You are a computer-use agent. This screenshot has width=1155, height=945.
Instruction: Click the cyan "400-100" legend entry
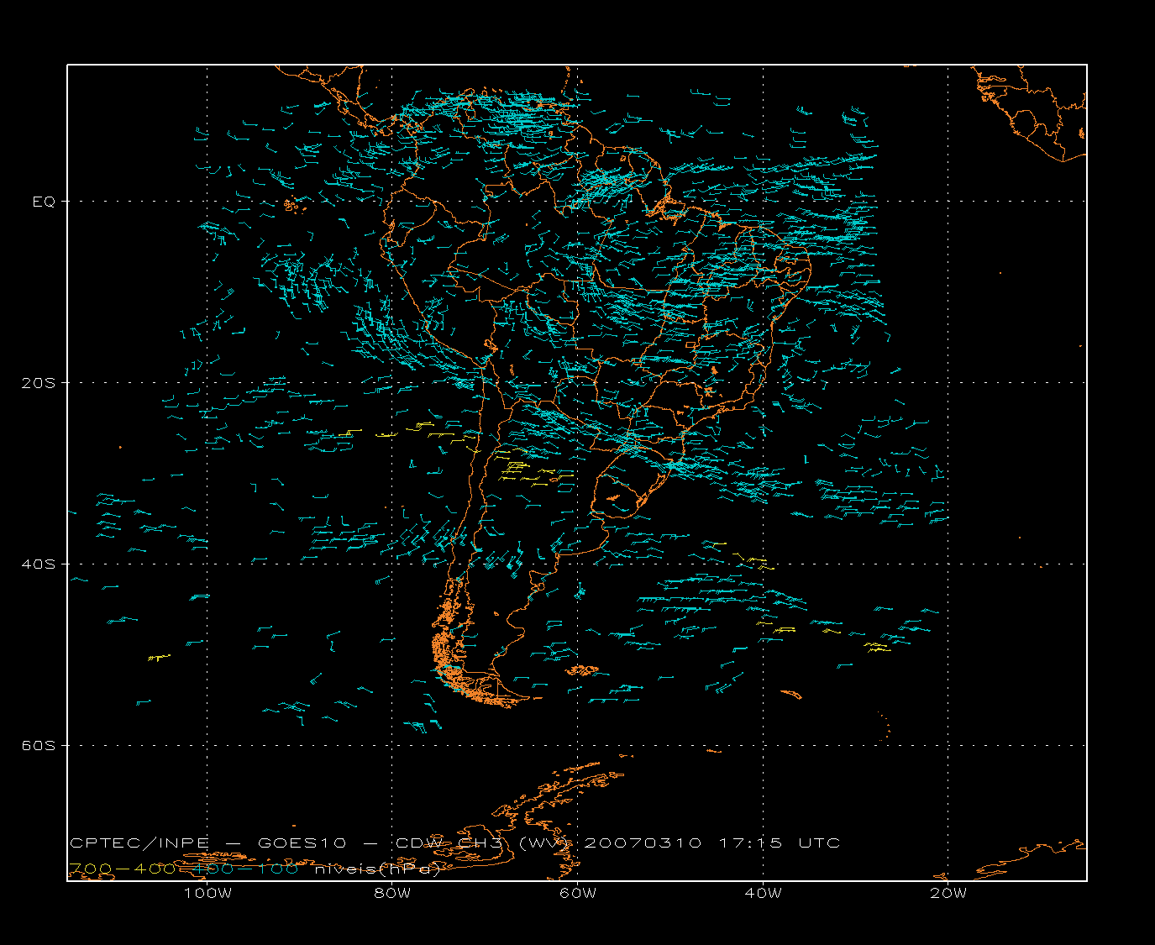pos(244,869)
